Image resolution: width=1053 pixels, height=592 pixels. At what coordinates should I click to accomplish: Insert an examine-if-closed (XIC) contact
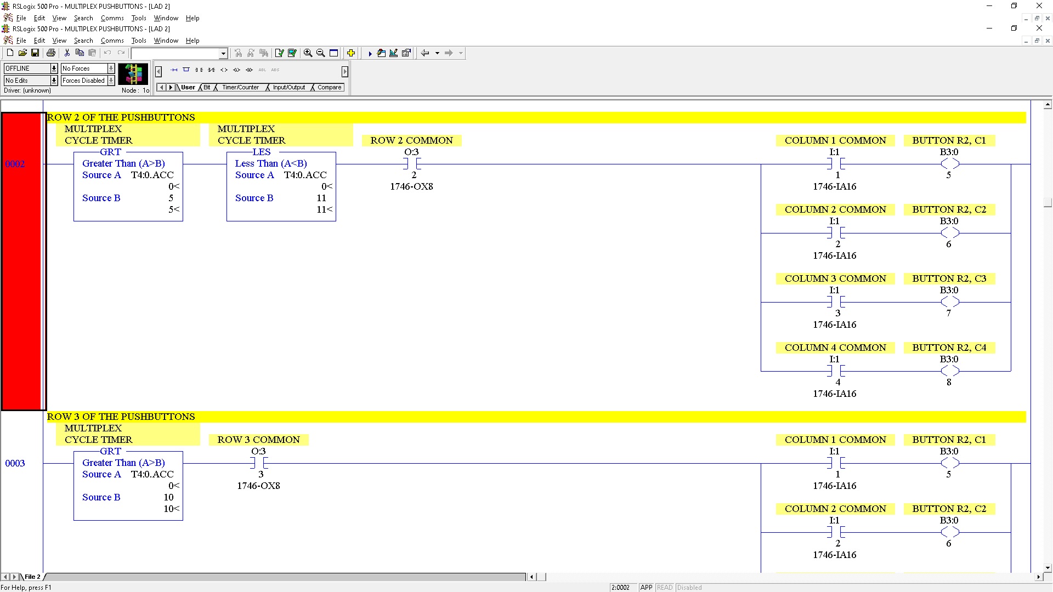click(199, 70)
